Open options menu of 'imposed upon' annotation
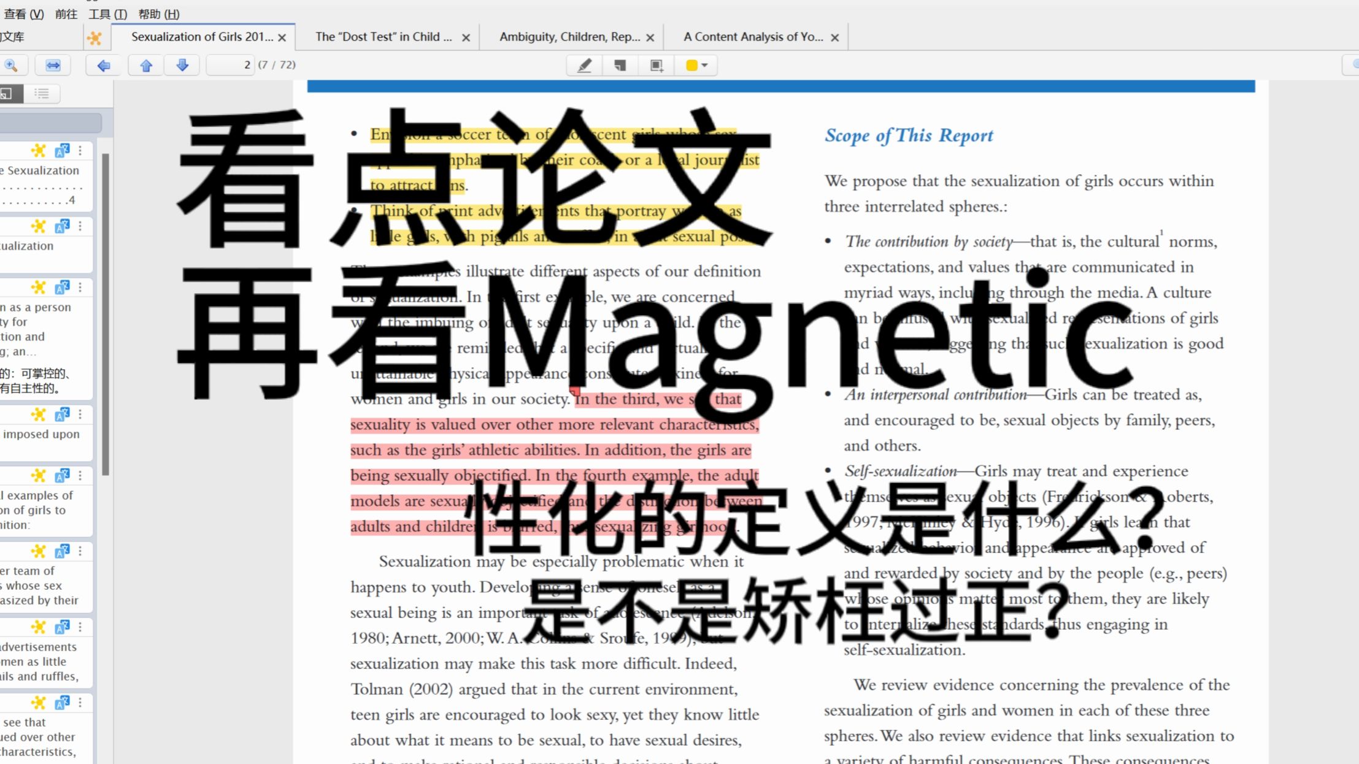Viewport: 1359px width, 764px height. pyautogui.click(x=80, y=414)
